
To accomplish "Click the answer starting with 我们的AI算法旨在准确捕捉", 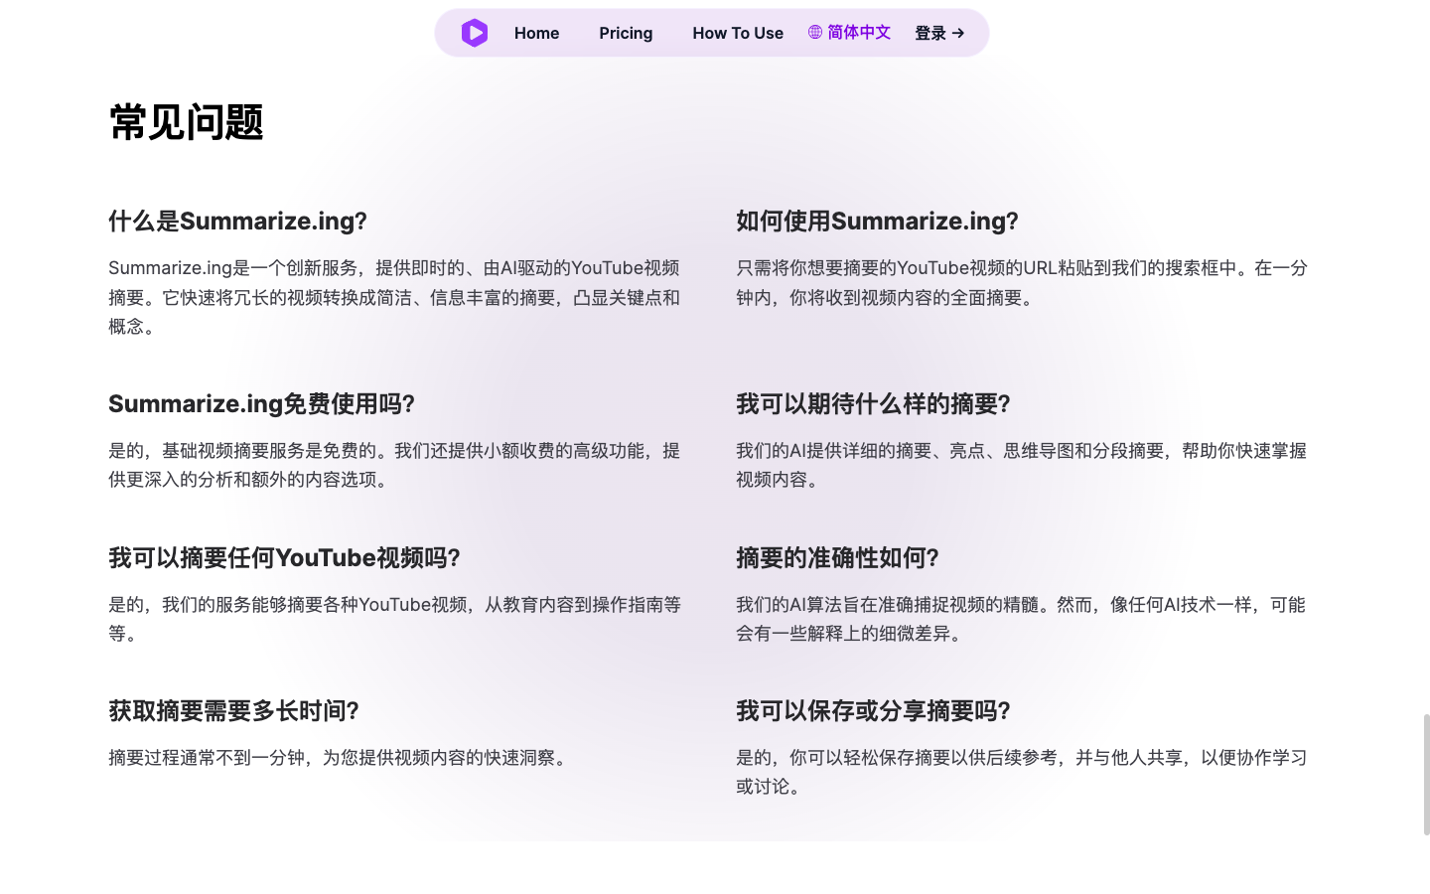I will click(x=1022, y=619).
